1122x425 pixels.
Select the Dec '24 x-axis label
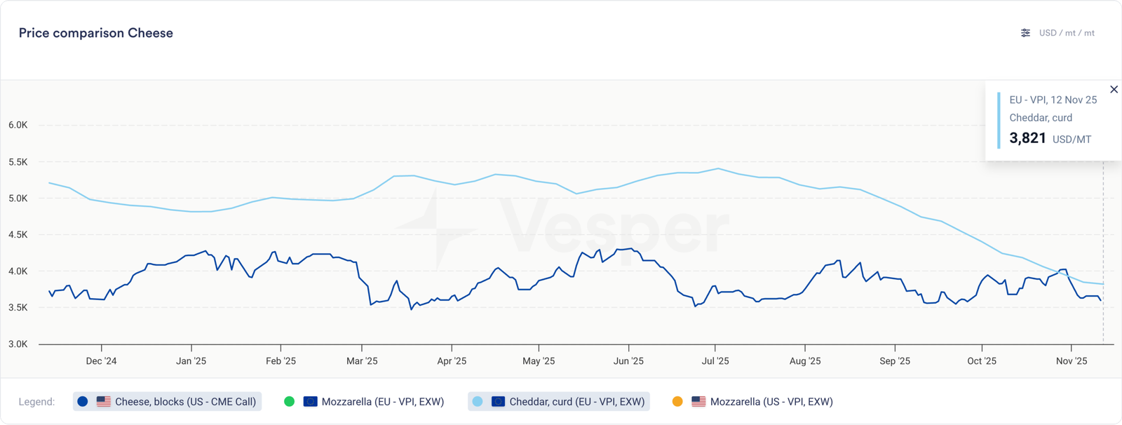(101, 361)
